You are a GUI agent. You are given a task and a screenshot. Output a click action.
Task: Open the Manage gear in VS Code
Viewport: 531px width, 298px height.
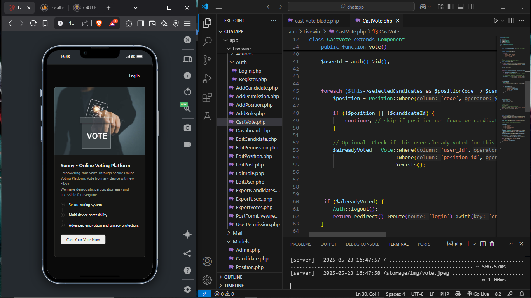click(x=207, y=280)
